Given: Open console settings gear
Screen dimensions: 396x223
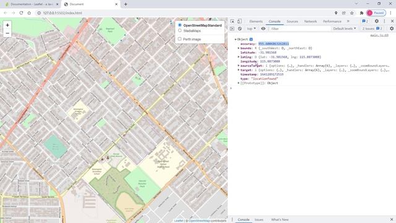Looking at the screenshot, I should (x=392, y=29).
